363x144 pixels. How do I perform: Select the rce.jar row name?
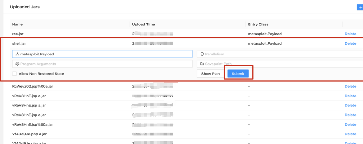18,34
